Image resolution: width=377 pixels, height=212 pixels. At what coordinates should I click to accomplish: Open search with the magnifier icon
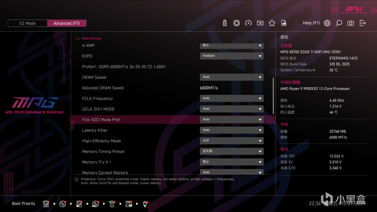click(x=339, y=23)
